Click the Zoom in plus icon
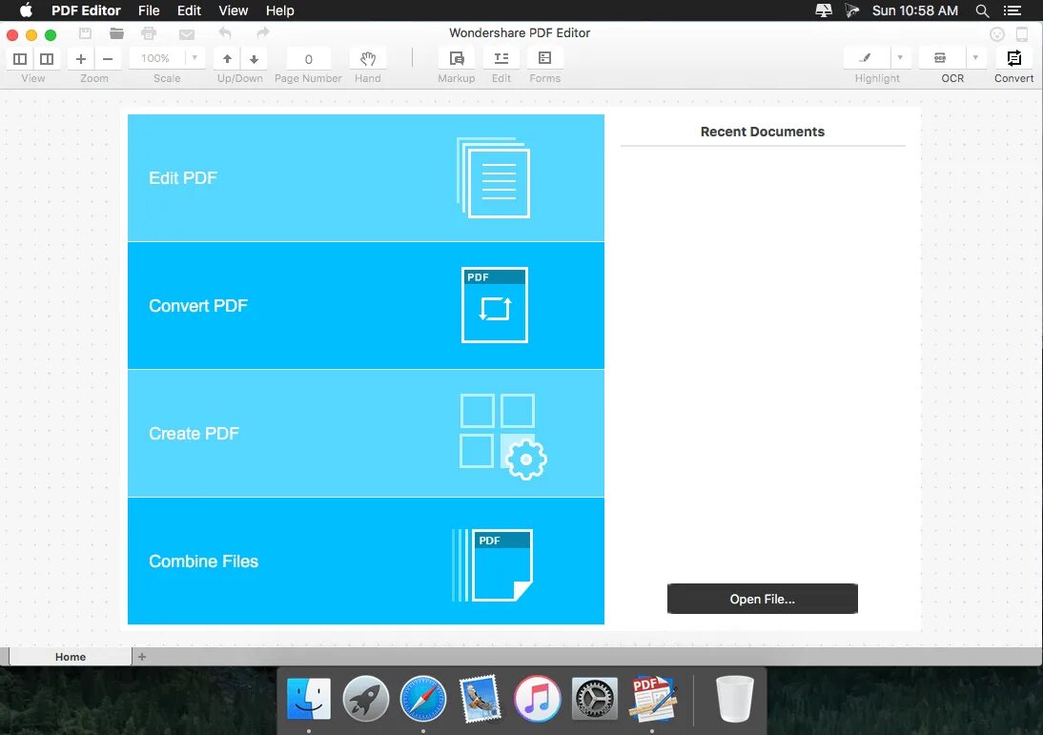The image size is (1043, 735). [x=80, y=58]
